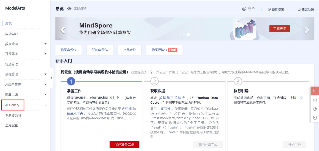Click the smiley 评价 icon in header
This screenshot has height=151, width=319.
(x=244, y=9)
